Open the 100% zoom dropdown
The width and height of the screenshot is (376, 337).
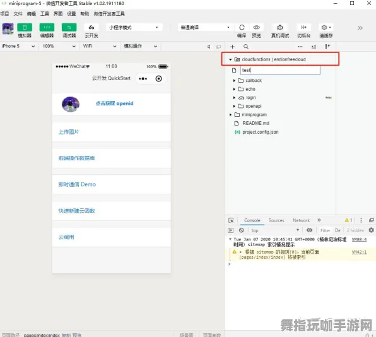click(x=59, y=46)
